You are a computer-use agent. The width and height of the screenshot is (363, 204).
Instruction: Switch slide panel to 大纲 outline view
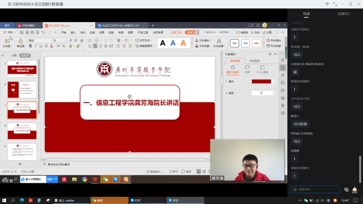pos(14,55)
